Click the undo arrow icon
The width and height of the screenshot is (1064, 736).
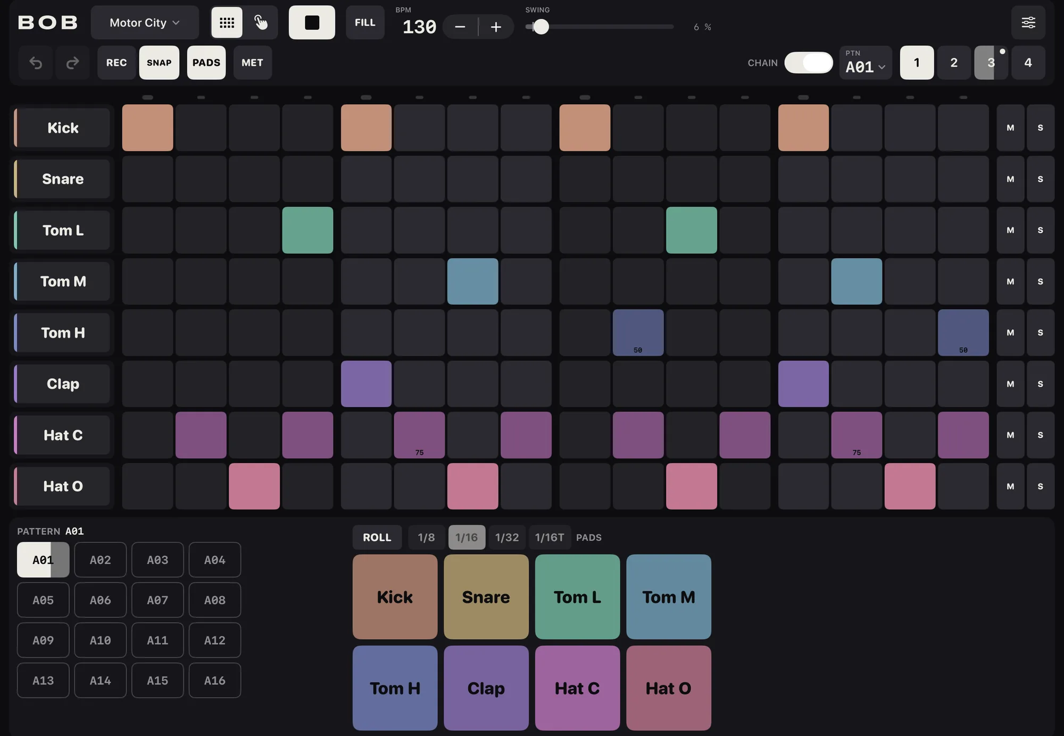36,63
